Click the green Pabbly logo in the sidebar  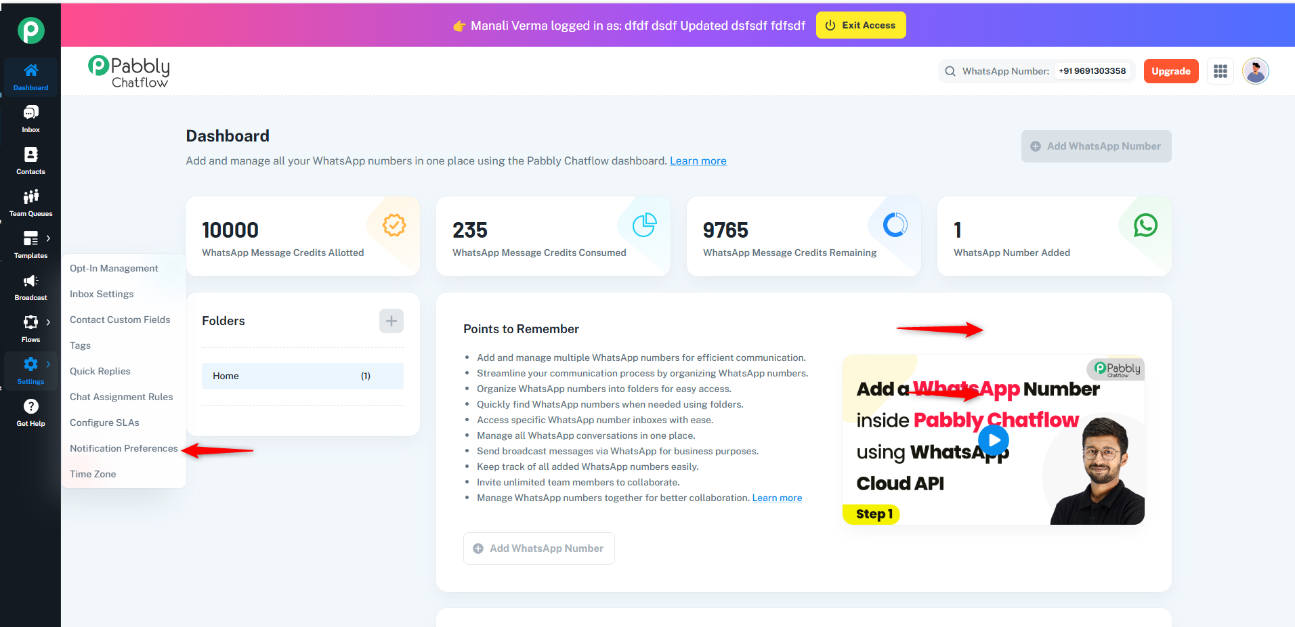pos(30,30)
